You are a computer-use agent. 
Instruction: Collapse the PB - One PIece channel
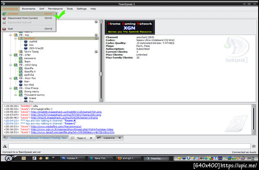[10, 88]
